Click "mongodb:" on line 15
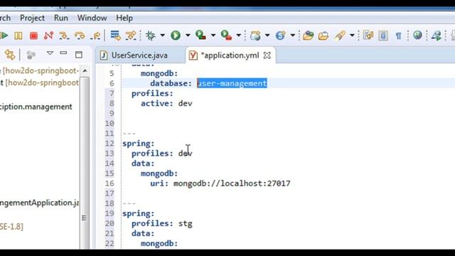 159,174
